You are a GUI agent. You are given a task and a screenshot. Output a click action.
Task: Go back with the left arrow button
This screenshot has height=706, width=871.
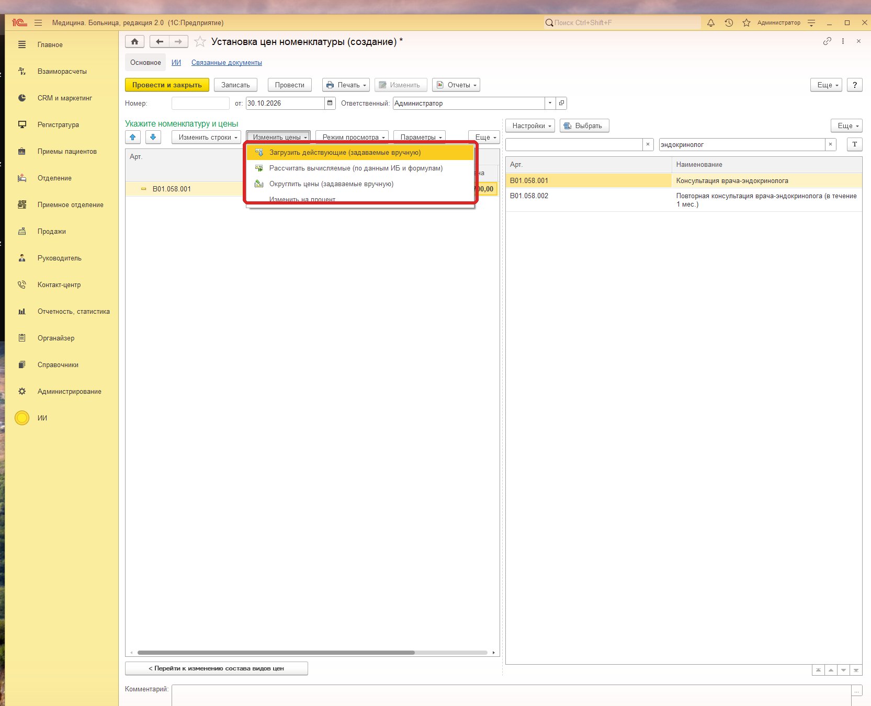point(160,42)
